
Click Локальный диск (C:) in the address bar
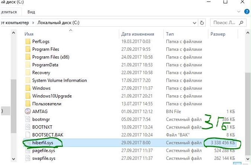58,23
